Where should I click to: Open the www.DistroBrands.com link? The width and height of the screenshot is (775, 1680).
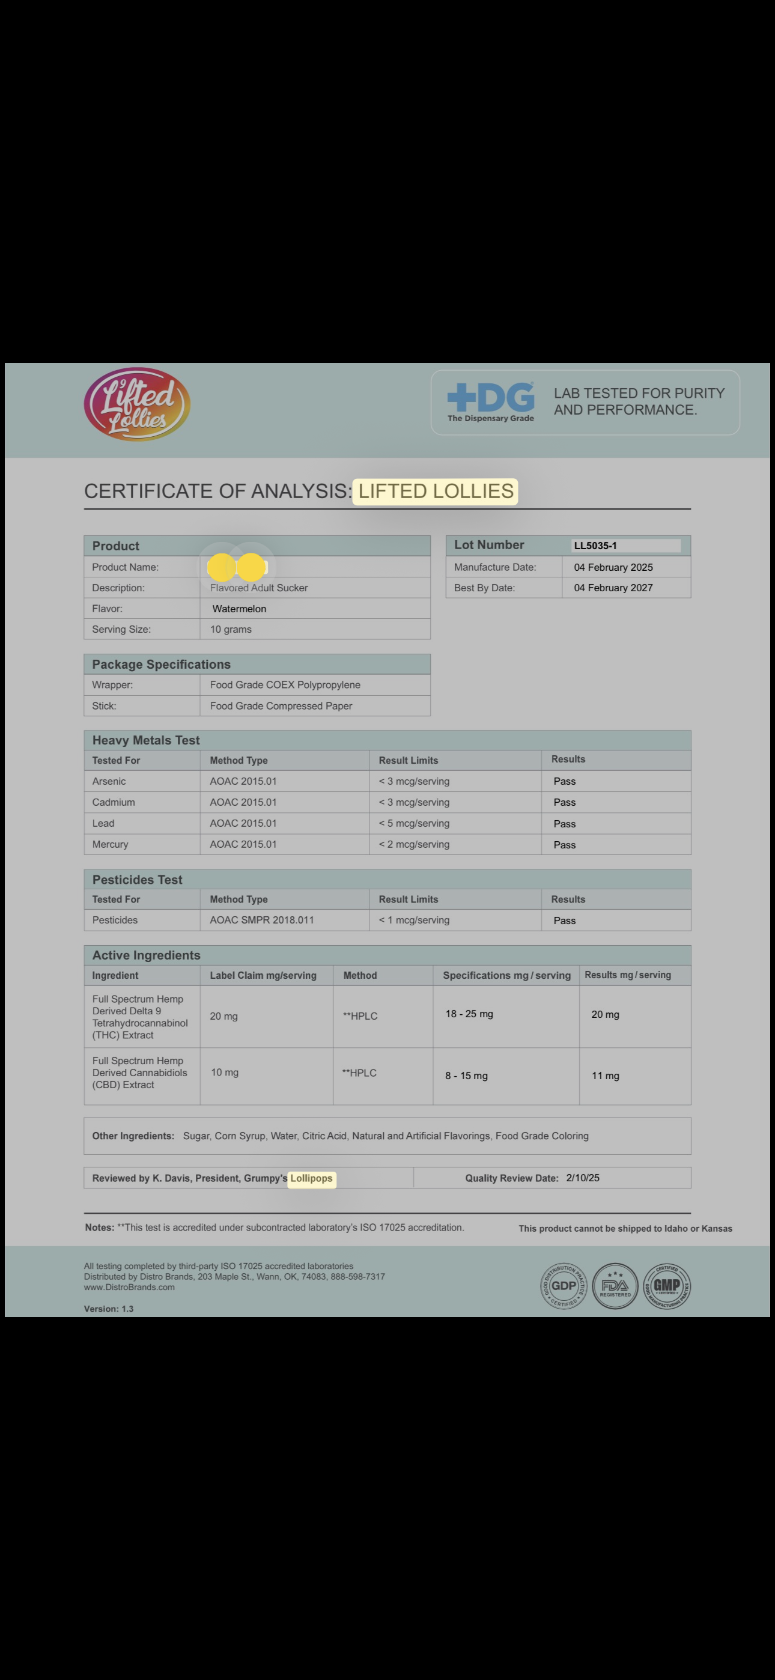[x=129, y=1288]
